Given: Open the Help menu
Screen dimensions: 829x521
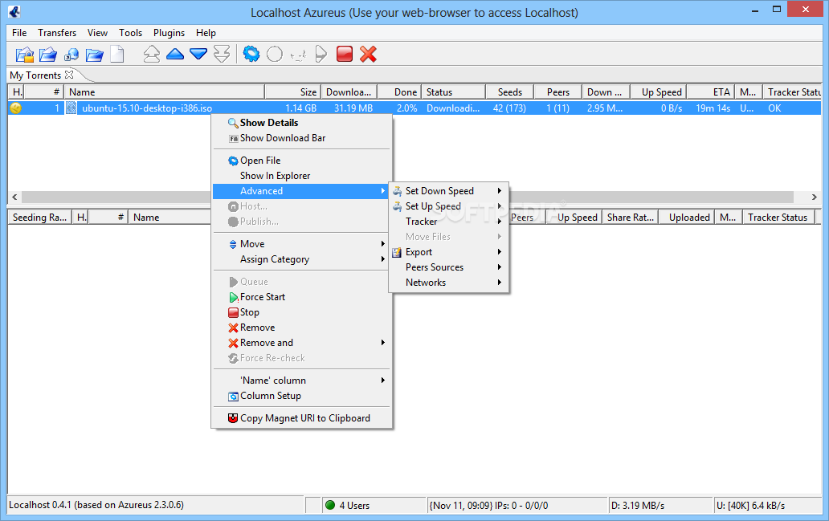Looking at the screenshot, I should point(206,33).
